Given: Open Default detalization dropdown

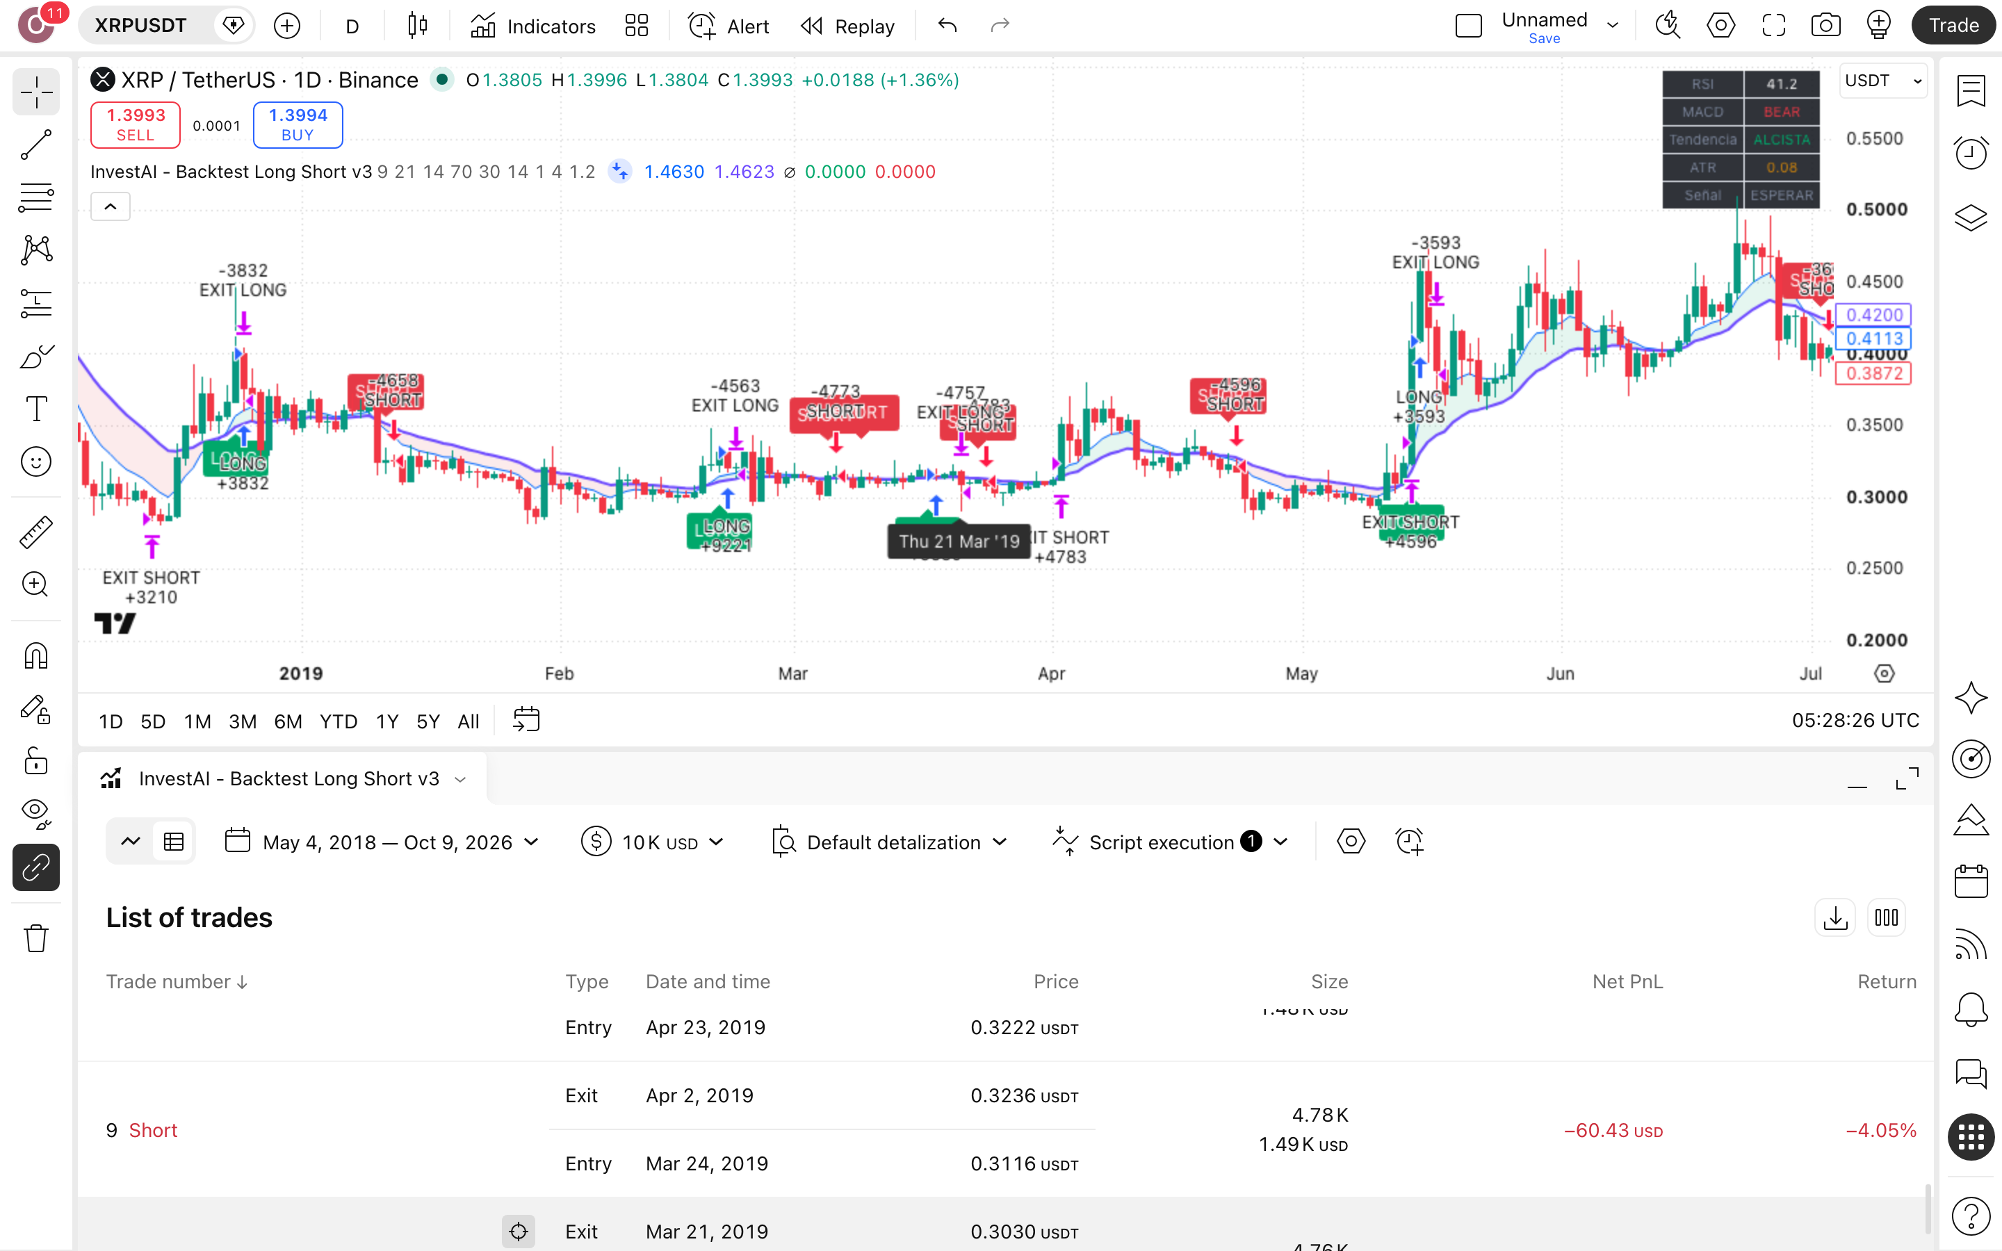Looking at the screenshot, I should click(x=890, y=842).
